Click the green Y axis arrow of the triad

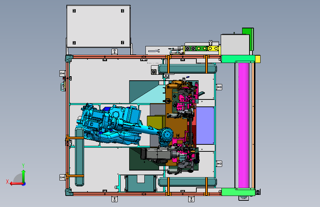(24, 176)
